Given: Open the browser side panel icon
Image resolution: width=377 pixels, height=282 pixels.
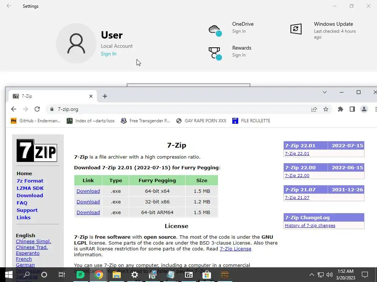Looking at the screenshot, I should pos(352,109).
